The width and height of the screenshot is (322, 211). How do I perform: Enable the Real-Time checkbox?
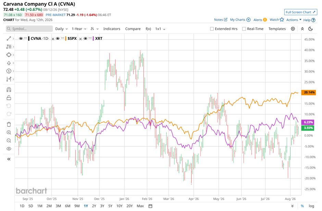[x=244, y=29]
